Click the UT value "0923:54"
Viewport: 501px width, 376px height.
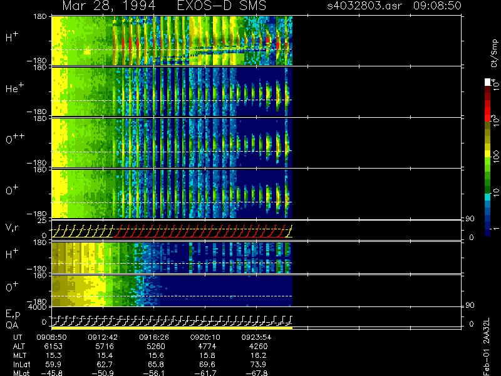256,337
